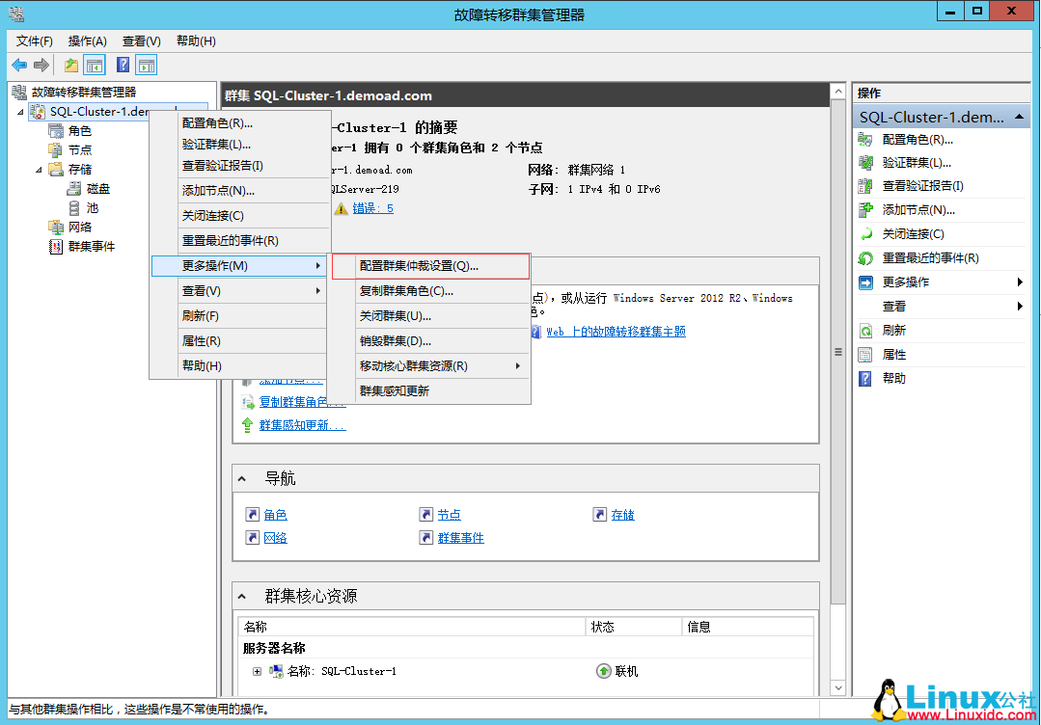1041x725 pixels.
Task: Click the 名称 column header
Action: click(x=412, y=627)
